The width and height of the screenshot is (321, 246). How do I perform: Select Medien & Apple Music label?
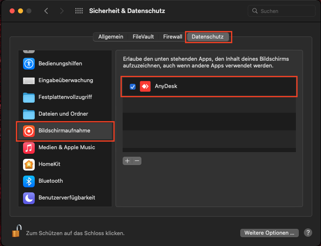click(67, 148)
